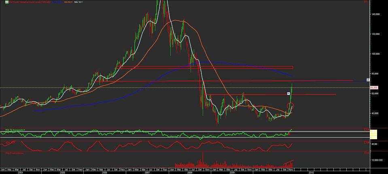Close the RSI panel with red X

368,129
